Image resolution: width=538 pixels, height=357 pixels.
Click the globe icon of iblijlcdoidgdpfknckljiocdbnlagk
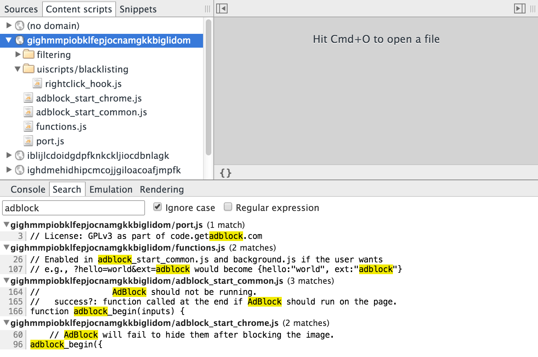click(x=20, y=156)
